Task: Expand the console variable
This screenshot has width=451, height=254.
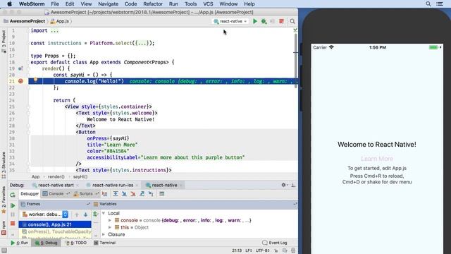Action: pos(110,220)
